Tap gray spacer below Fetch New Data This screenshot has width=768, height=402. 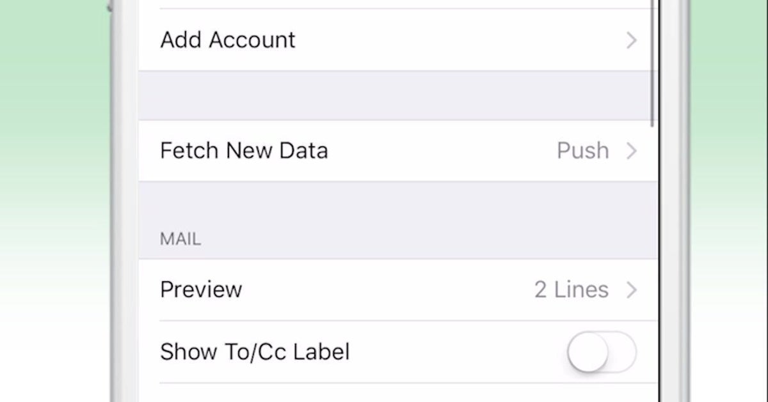click(397, 205)
